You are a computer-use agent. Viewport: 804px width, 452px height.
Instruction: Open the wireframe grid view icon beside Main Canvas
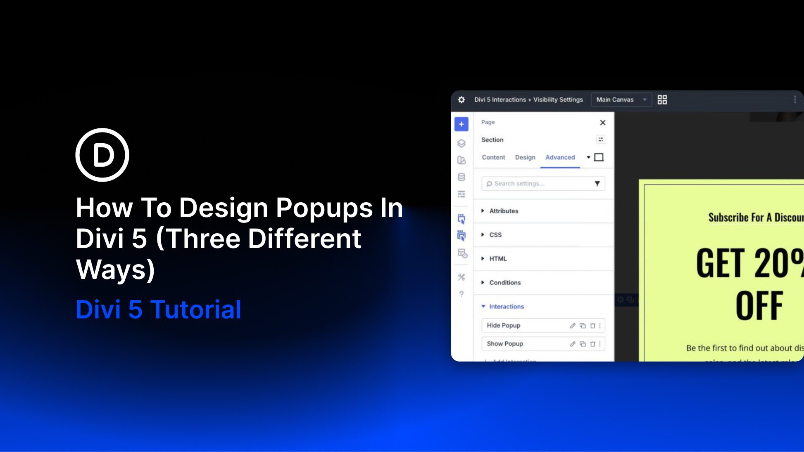(x=662, y=99)
